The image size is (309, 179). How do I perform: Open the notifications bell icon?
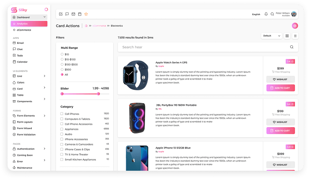pyautogui.click(x=266, y=14)
